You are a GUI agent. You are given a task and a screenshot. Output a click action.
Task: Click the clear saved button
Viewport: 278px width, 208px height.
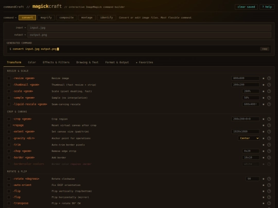click(246, 7)
